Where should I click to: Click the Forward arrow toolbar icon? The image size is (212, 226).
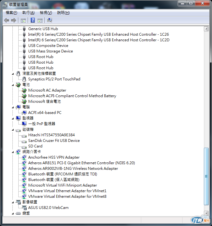[14, 20]
